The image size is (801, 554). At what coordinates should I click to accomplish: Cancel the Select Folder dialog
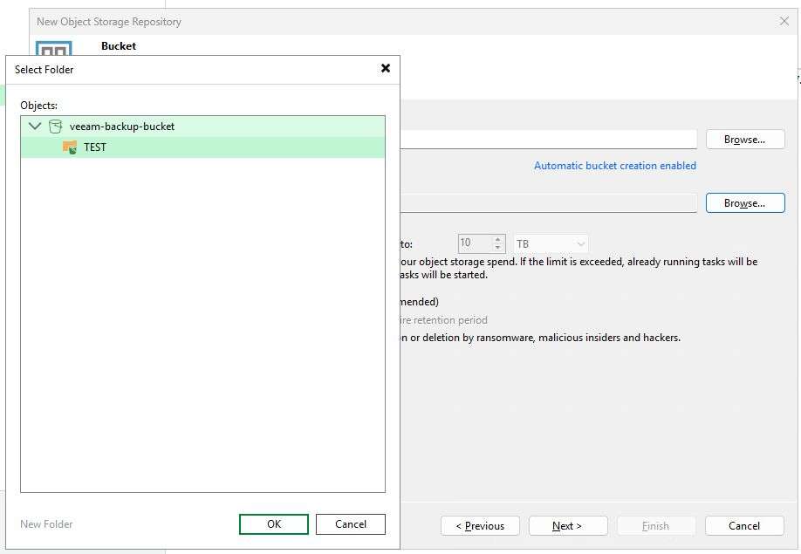(351, 523)
